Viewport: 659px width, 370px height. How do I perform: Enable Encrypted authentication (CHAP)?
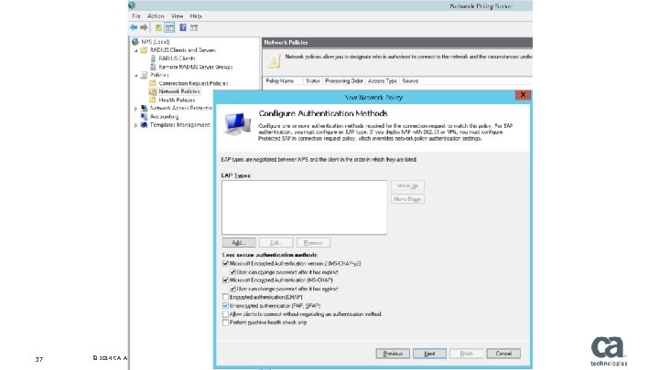[x=226, y=297]
